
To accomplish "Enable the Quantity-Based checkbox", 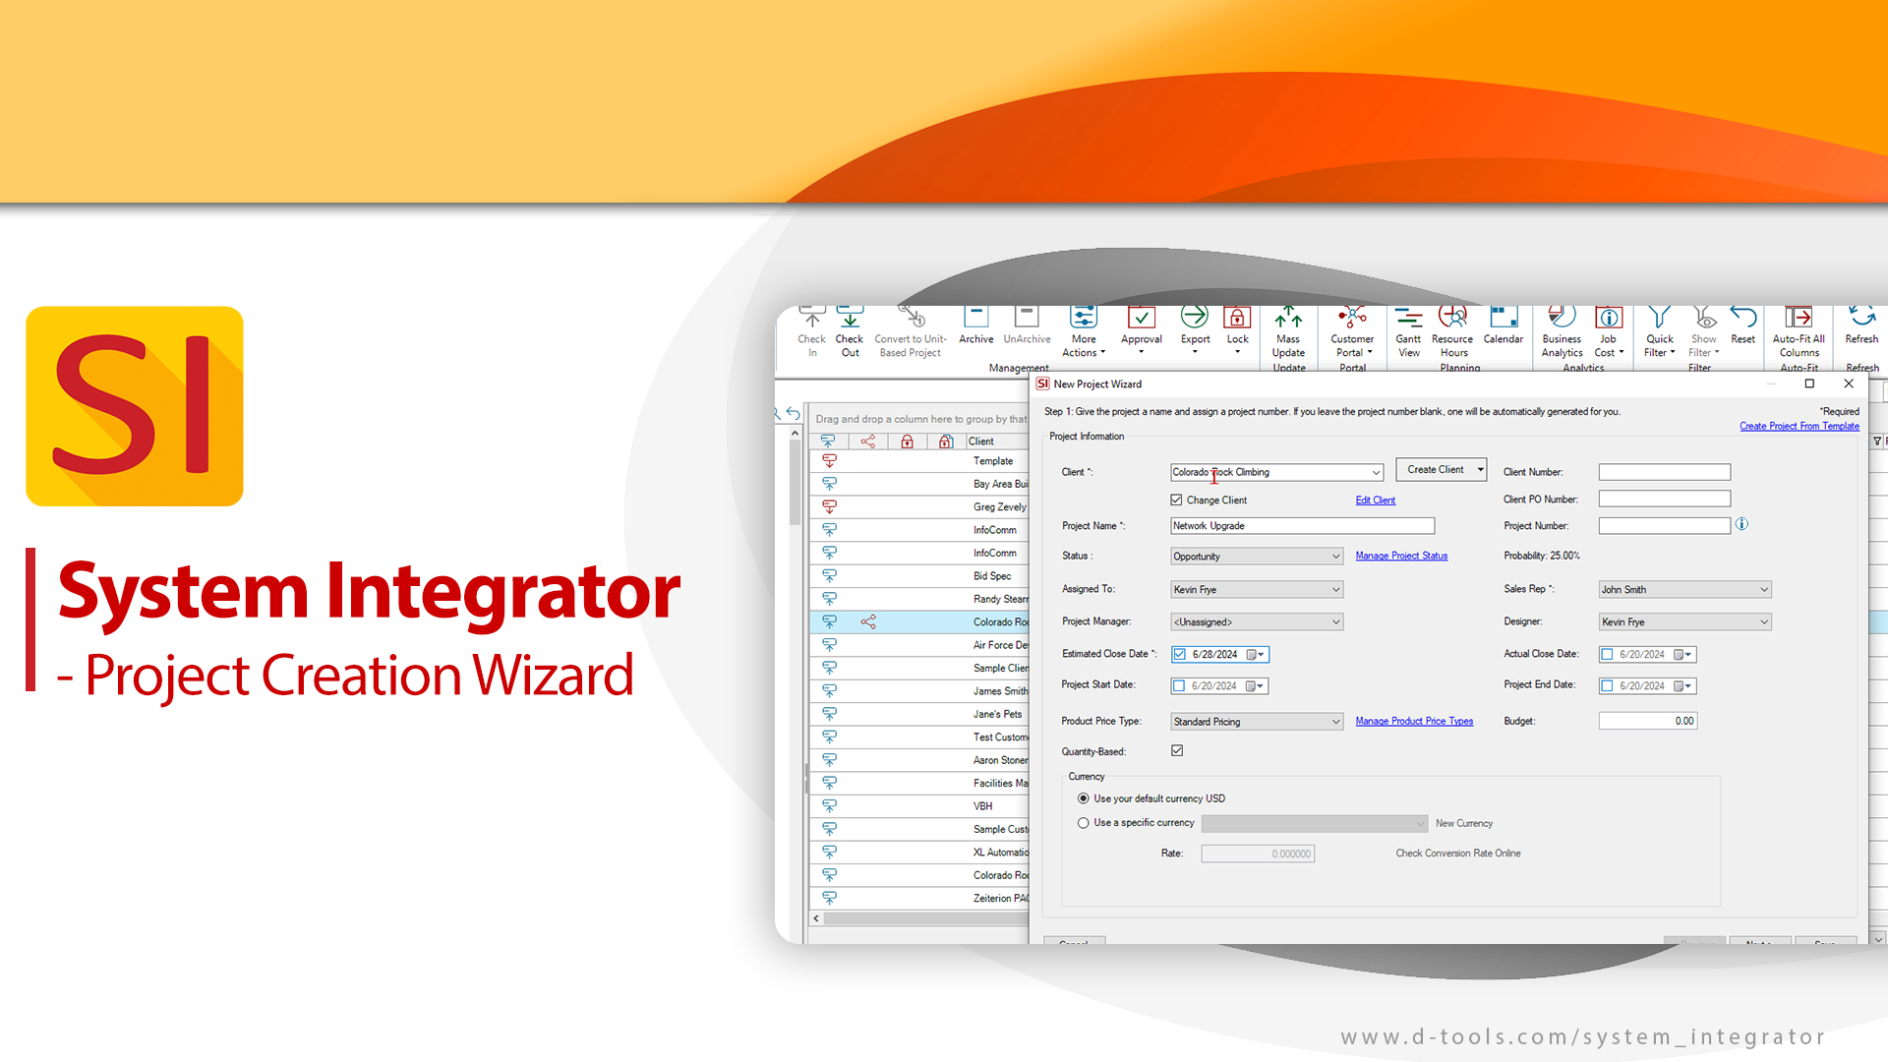I will [x=1177, y=752].
